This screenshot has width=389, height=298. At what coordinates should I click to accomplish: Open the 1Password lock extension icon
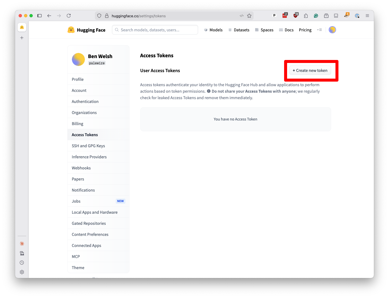click(357, 16)
